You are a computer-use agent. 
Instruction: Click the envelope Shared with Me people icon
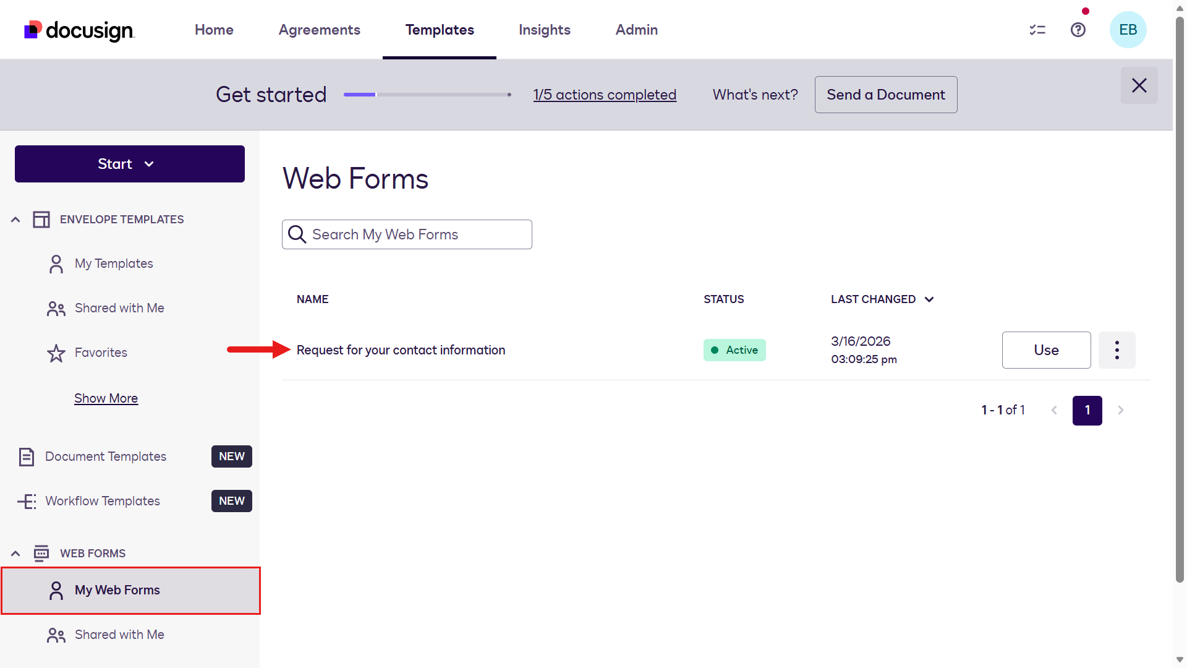pos(56,308)
